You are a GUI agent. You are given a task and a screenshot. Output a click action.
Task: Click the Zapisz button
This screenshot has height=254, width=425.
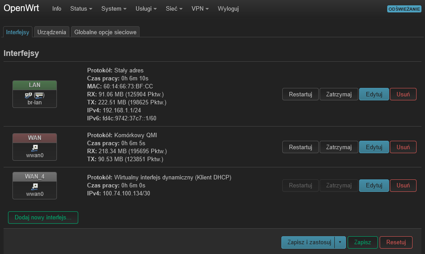tap(362, 242)
